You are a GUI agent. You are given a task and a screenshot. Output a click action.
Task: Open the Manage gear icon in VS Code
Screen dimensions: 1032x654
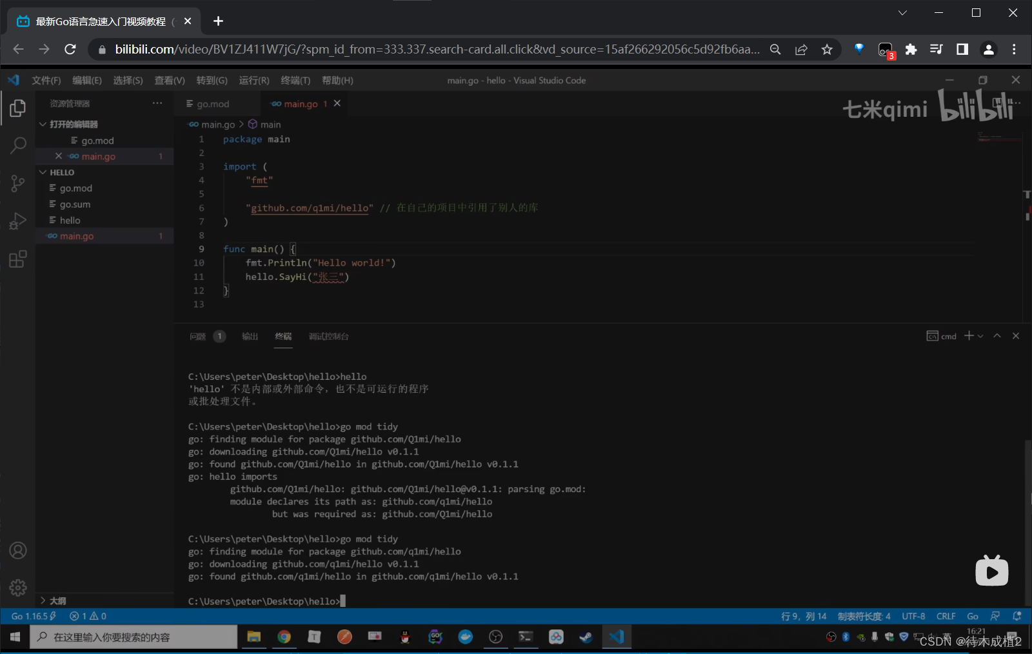(18, 588)
